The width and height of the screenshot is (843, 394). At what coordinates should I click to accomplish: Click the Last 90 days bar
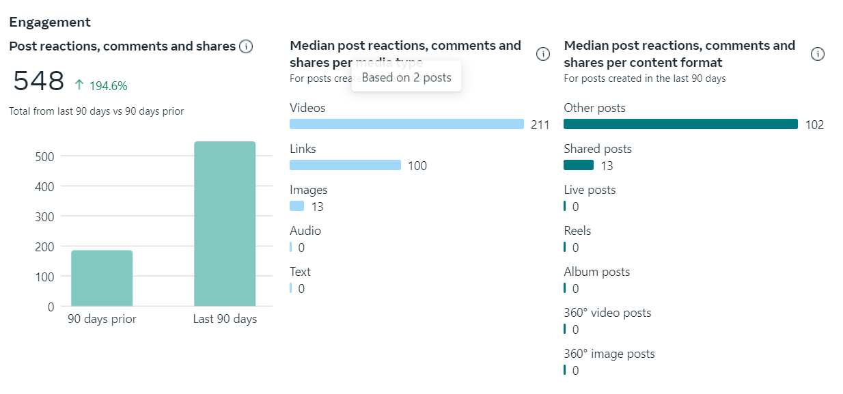tap(225, 224)
